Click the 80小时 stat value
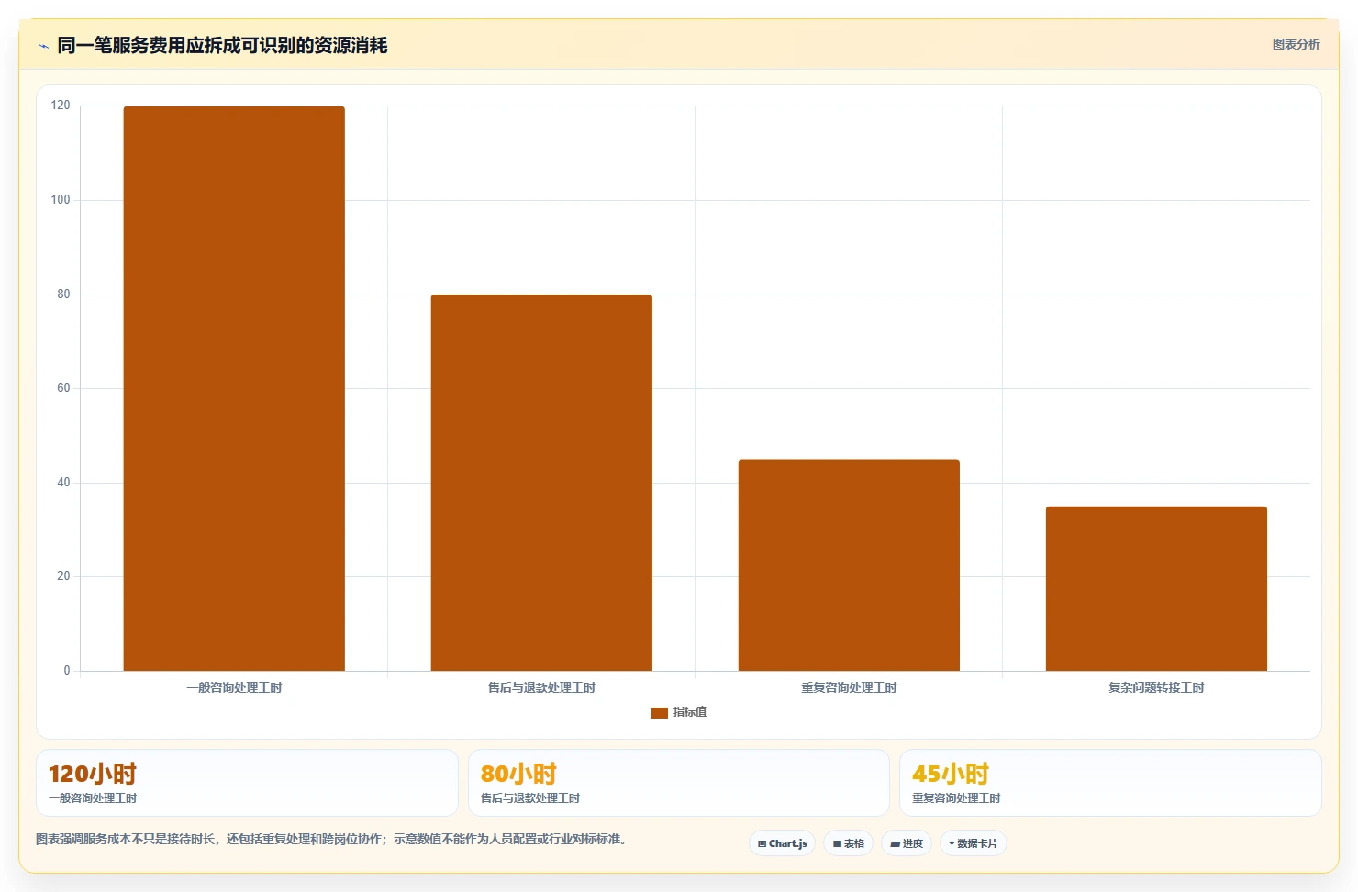This screenshot has width=1358, height=892. point(518,774)
